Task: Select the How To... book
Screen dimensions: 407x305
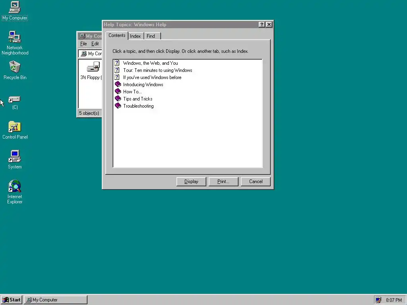Action: [x=132, y=92]
